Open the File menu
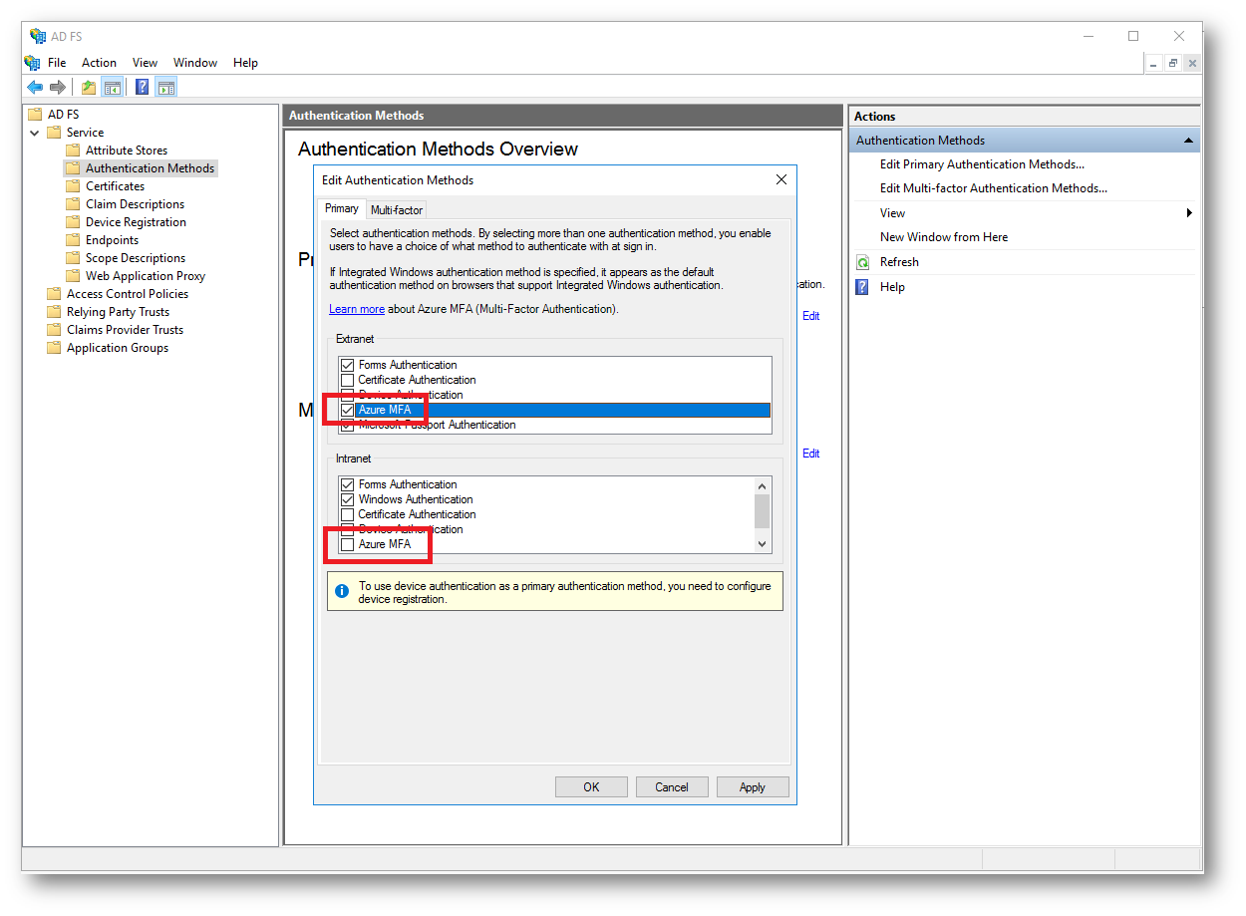The height and width of the screenshot is (916, 1246). click(57, 63)
